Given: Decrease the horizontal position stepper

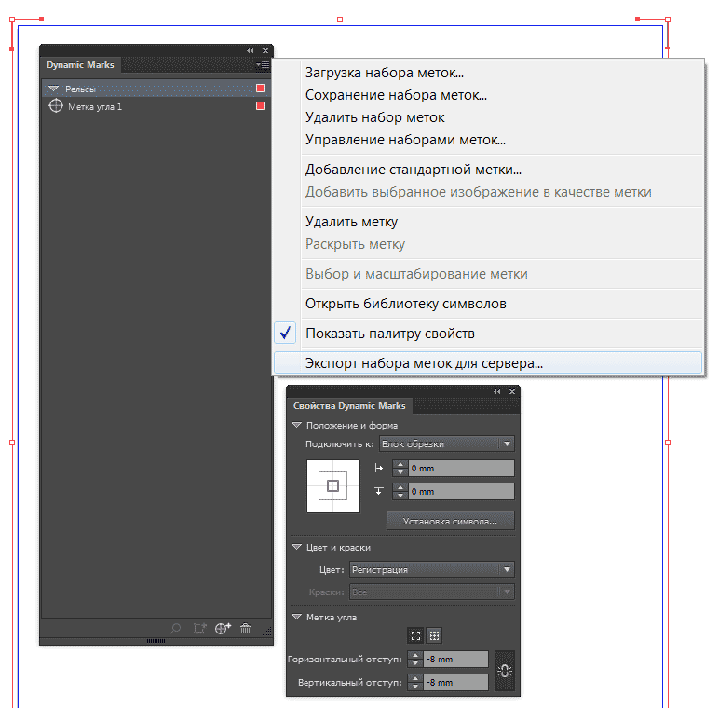Looking at the screenshot, I should (400, 472).
